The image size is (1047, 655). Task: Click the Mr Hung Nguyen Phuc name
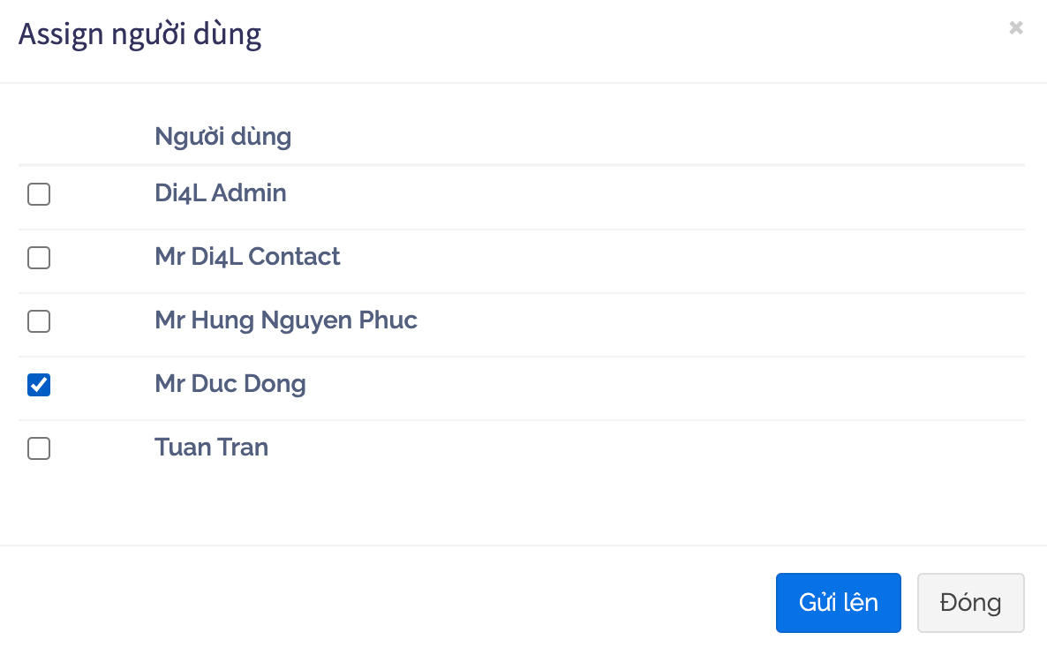pyautogui.click(x=285, y=320)
